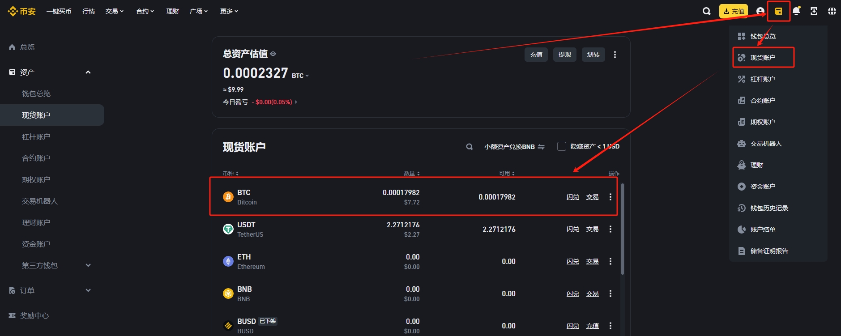Click the USDT coin icon
841x336 pixels.
[228, 229]
